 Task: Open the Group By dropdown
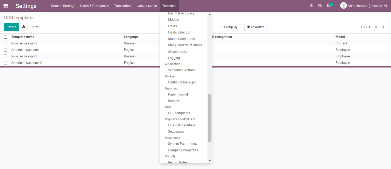229,27
